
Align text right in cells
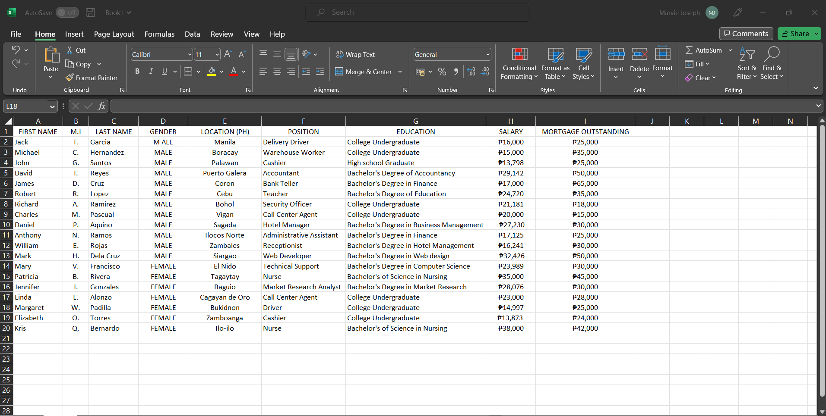pos(291,72)
